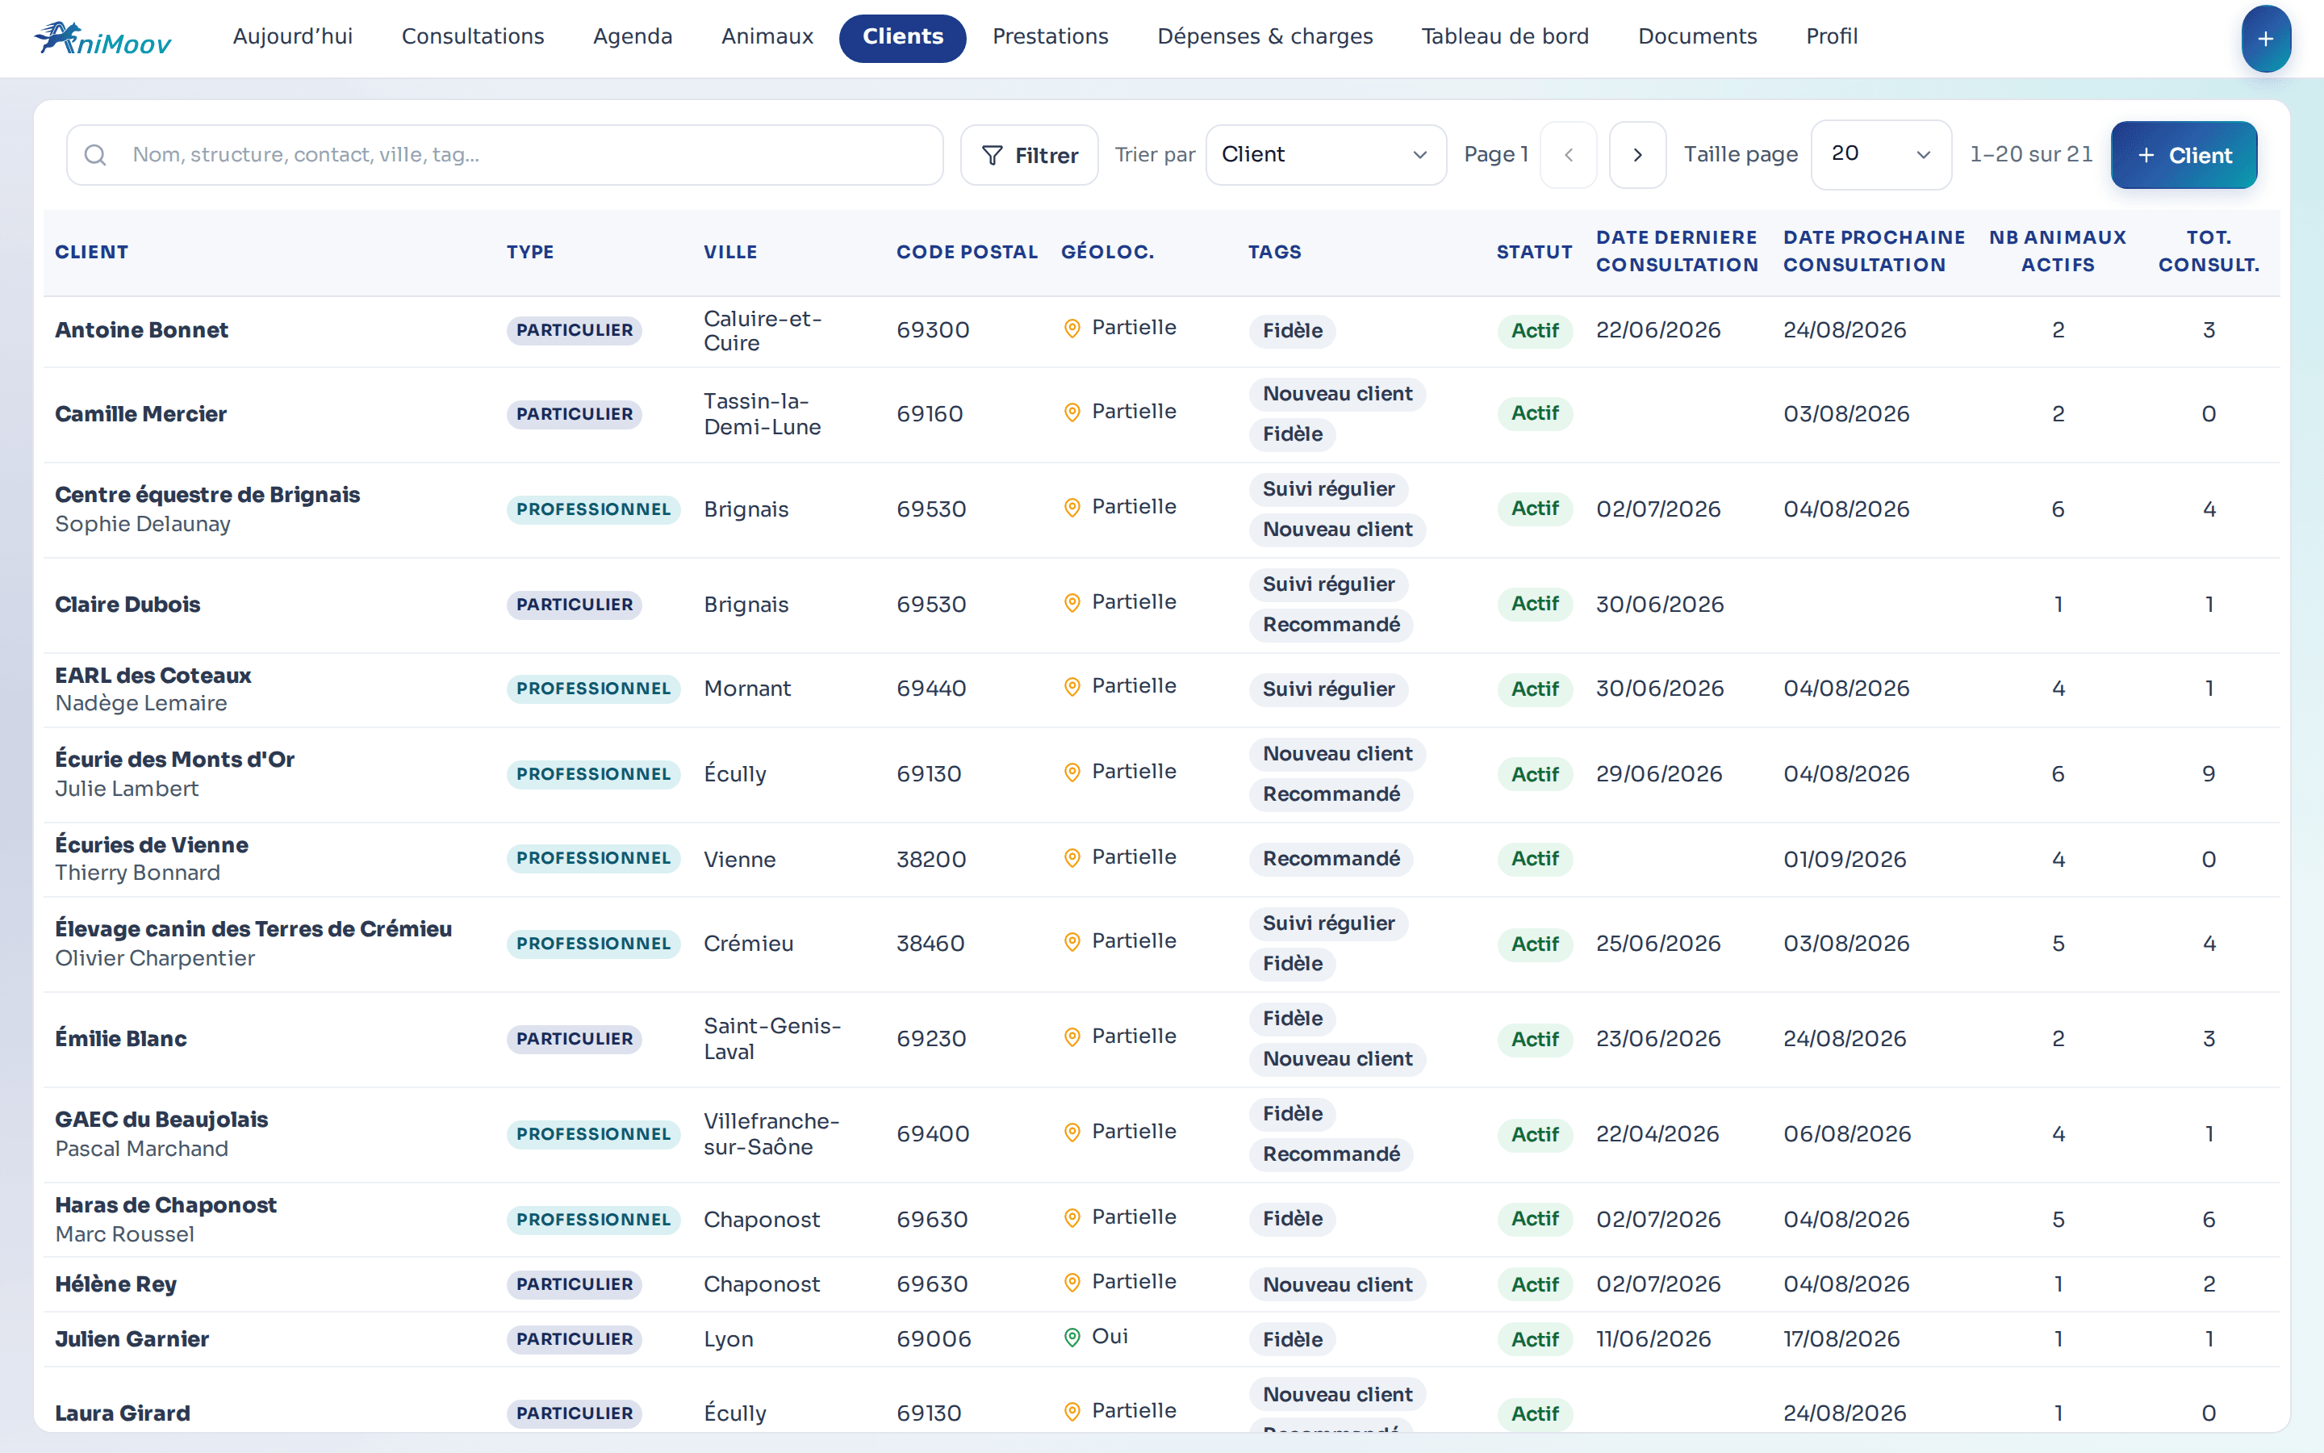Select the Clients tab
The image size is (2324, 1453).
(x=903, y=37)
